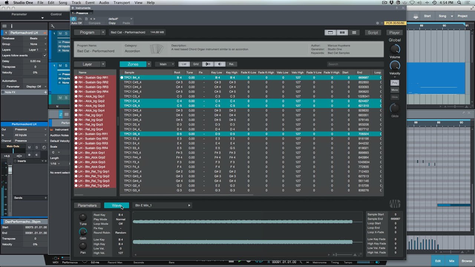Click the MIDI activity icon at bottom

pyautogui.click(x=56, y=258)
